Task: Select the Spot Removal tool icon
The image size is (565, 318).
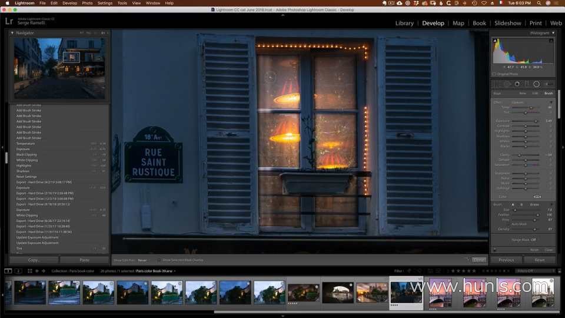Action: pos(507,84)
